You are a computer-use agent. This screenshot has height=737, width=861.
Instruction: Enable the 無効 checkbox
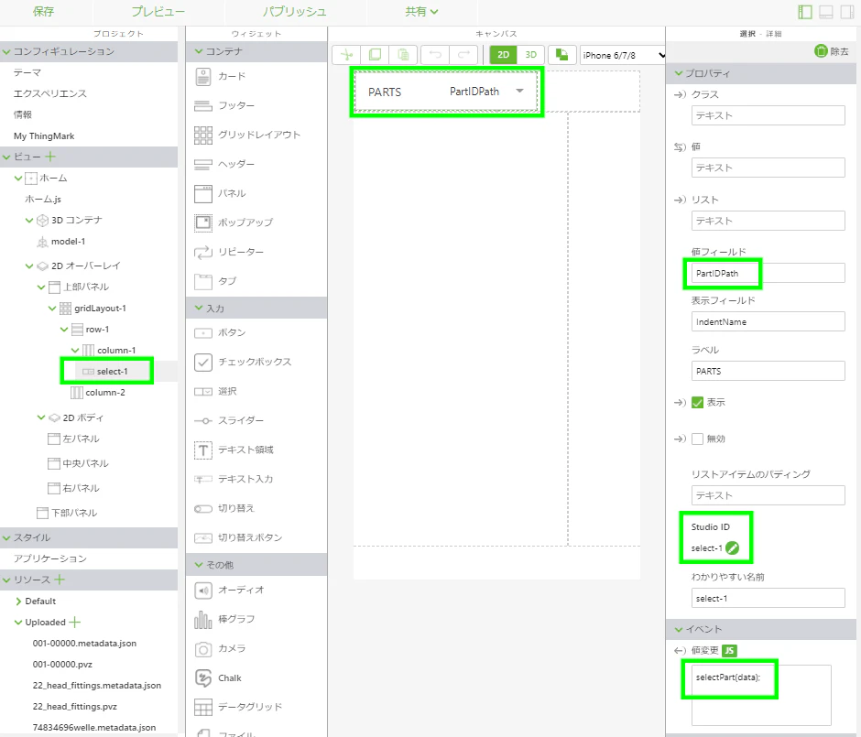697,439
